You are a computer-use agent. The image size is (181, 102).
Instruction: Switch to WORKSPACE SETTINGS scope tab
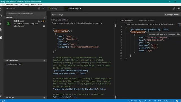146,20
